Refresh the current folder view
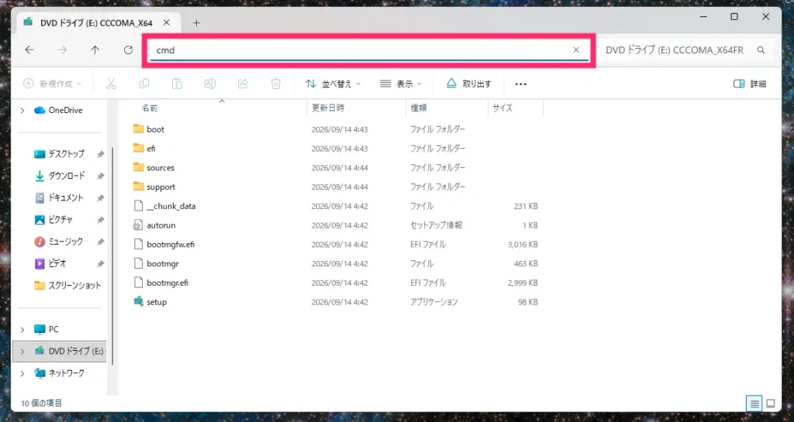This screenshot has width=794, height=422. [128, 50]
